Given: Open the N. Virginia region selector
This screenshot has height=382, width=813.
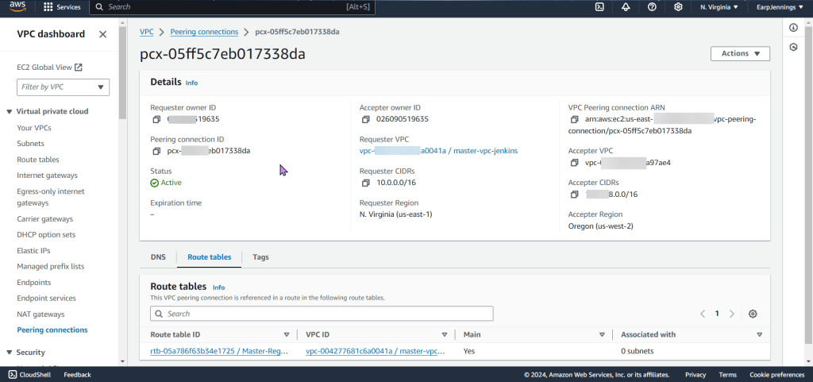Looking at the screenshot, I should point(719,7).
